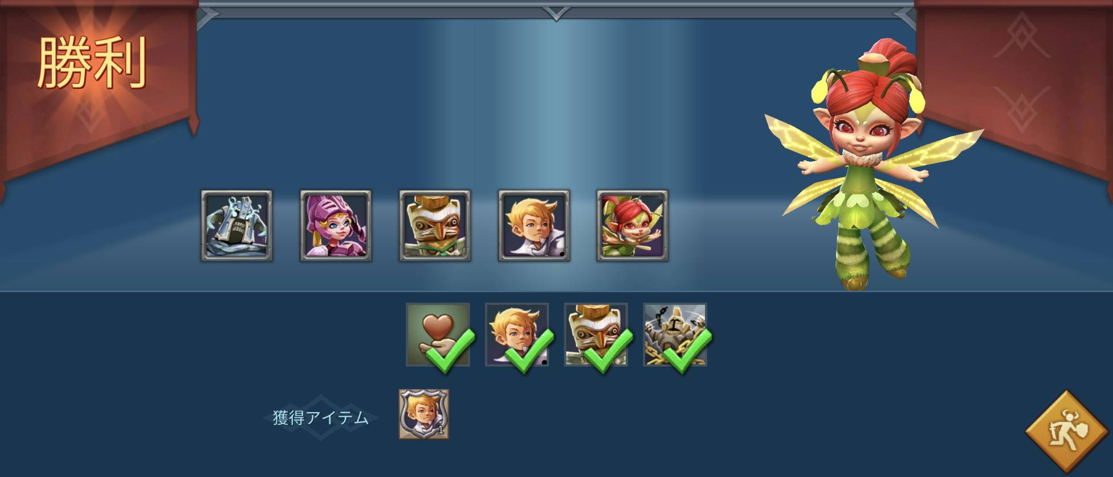Expand the top center chevron arrow
The width and height of the screenshot is (1113, 477).
point(556,13)
